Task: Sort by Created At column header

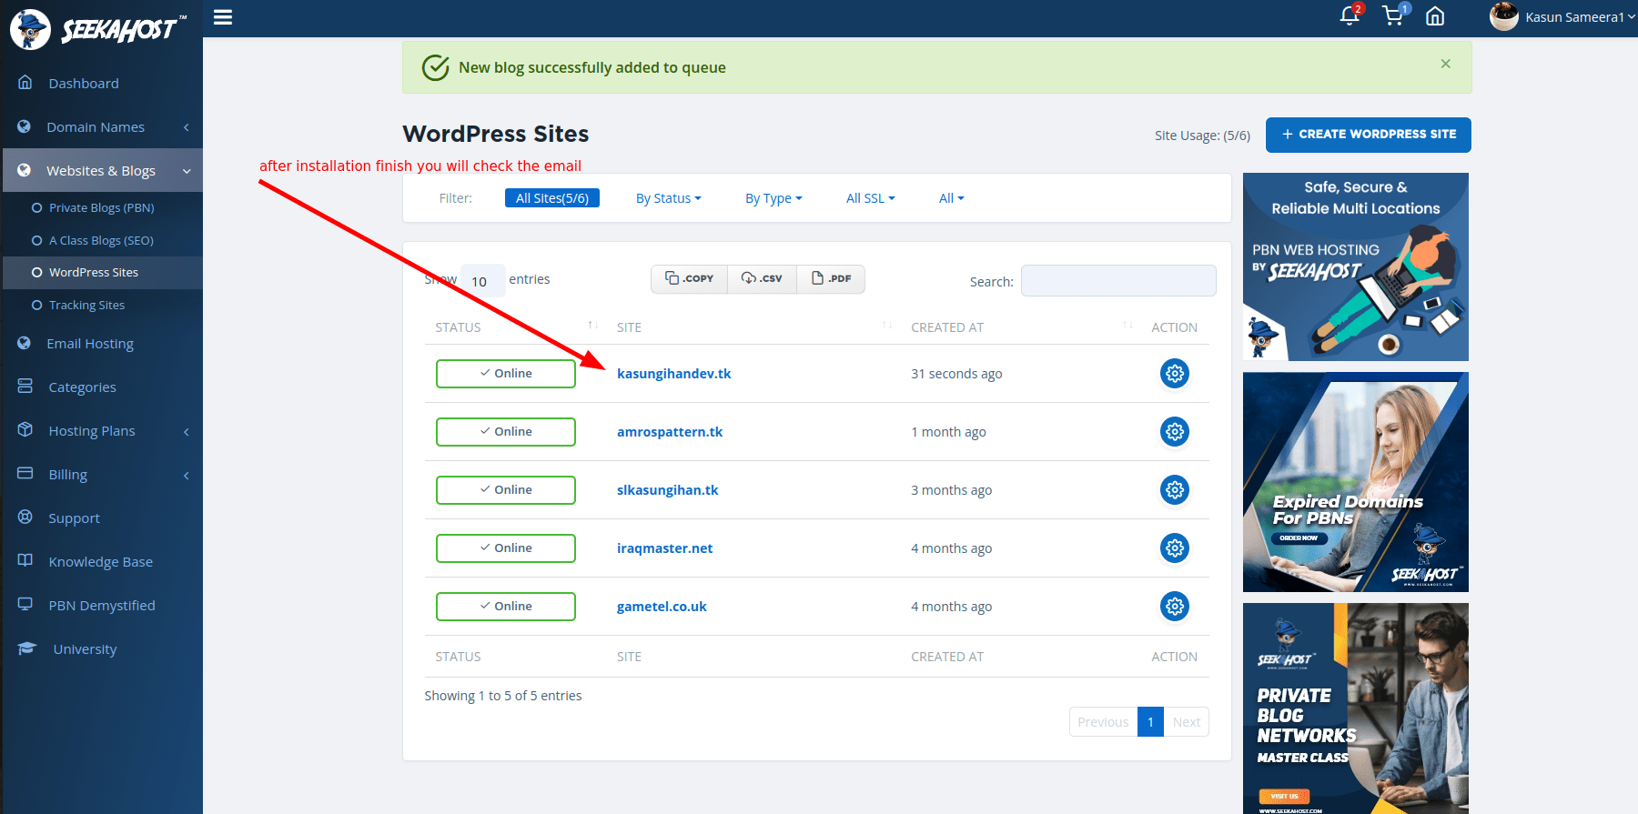Action: pyautogui.click(x=1020, y=327)
